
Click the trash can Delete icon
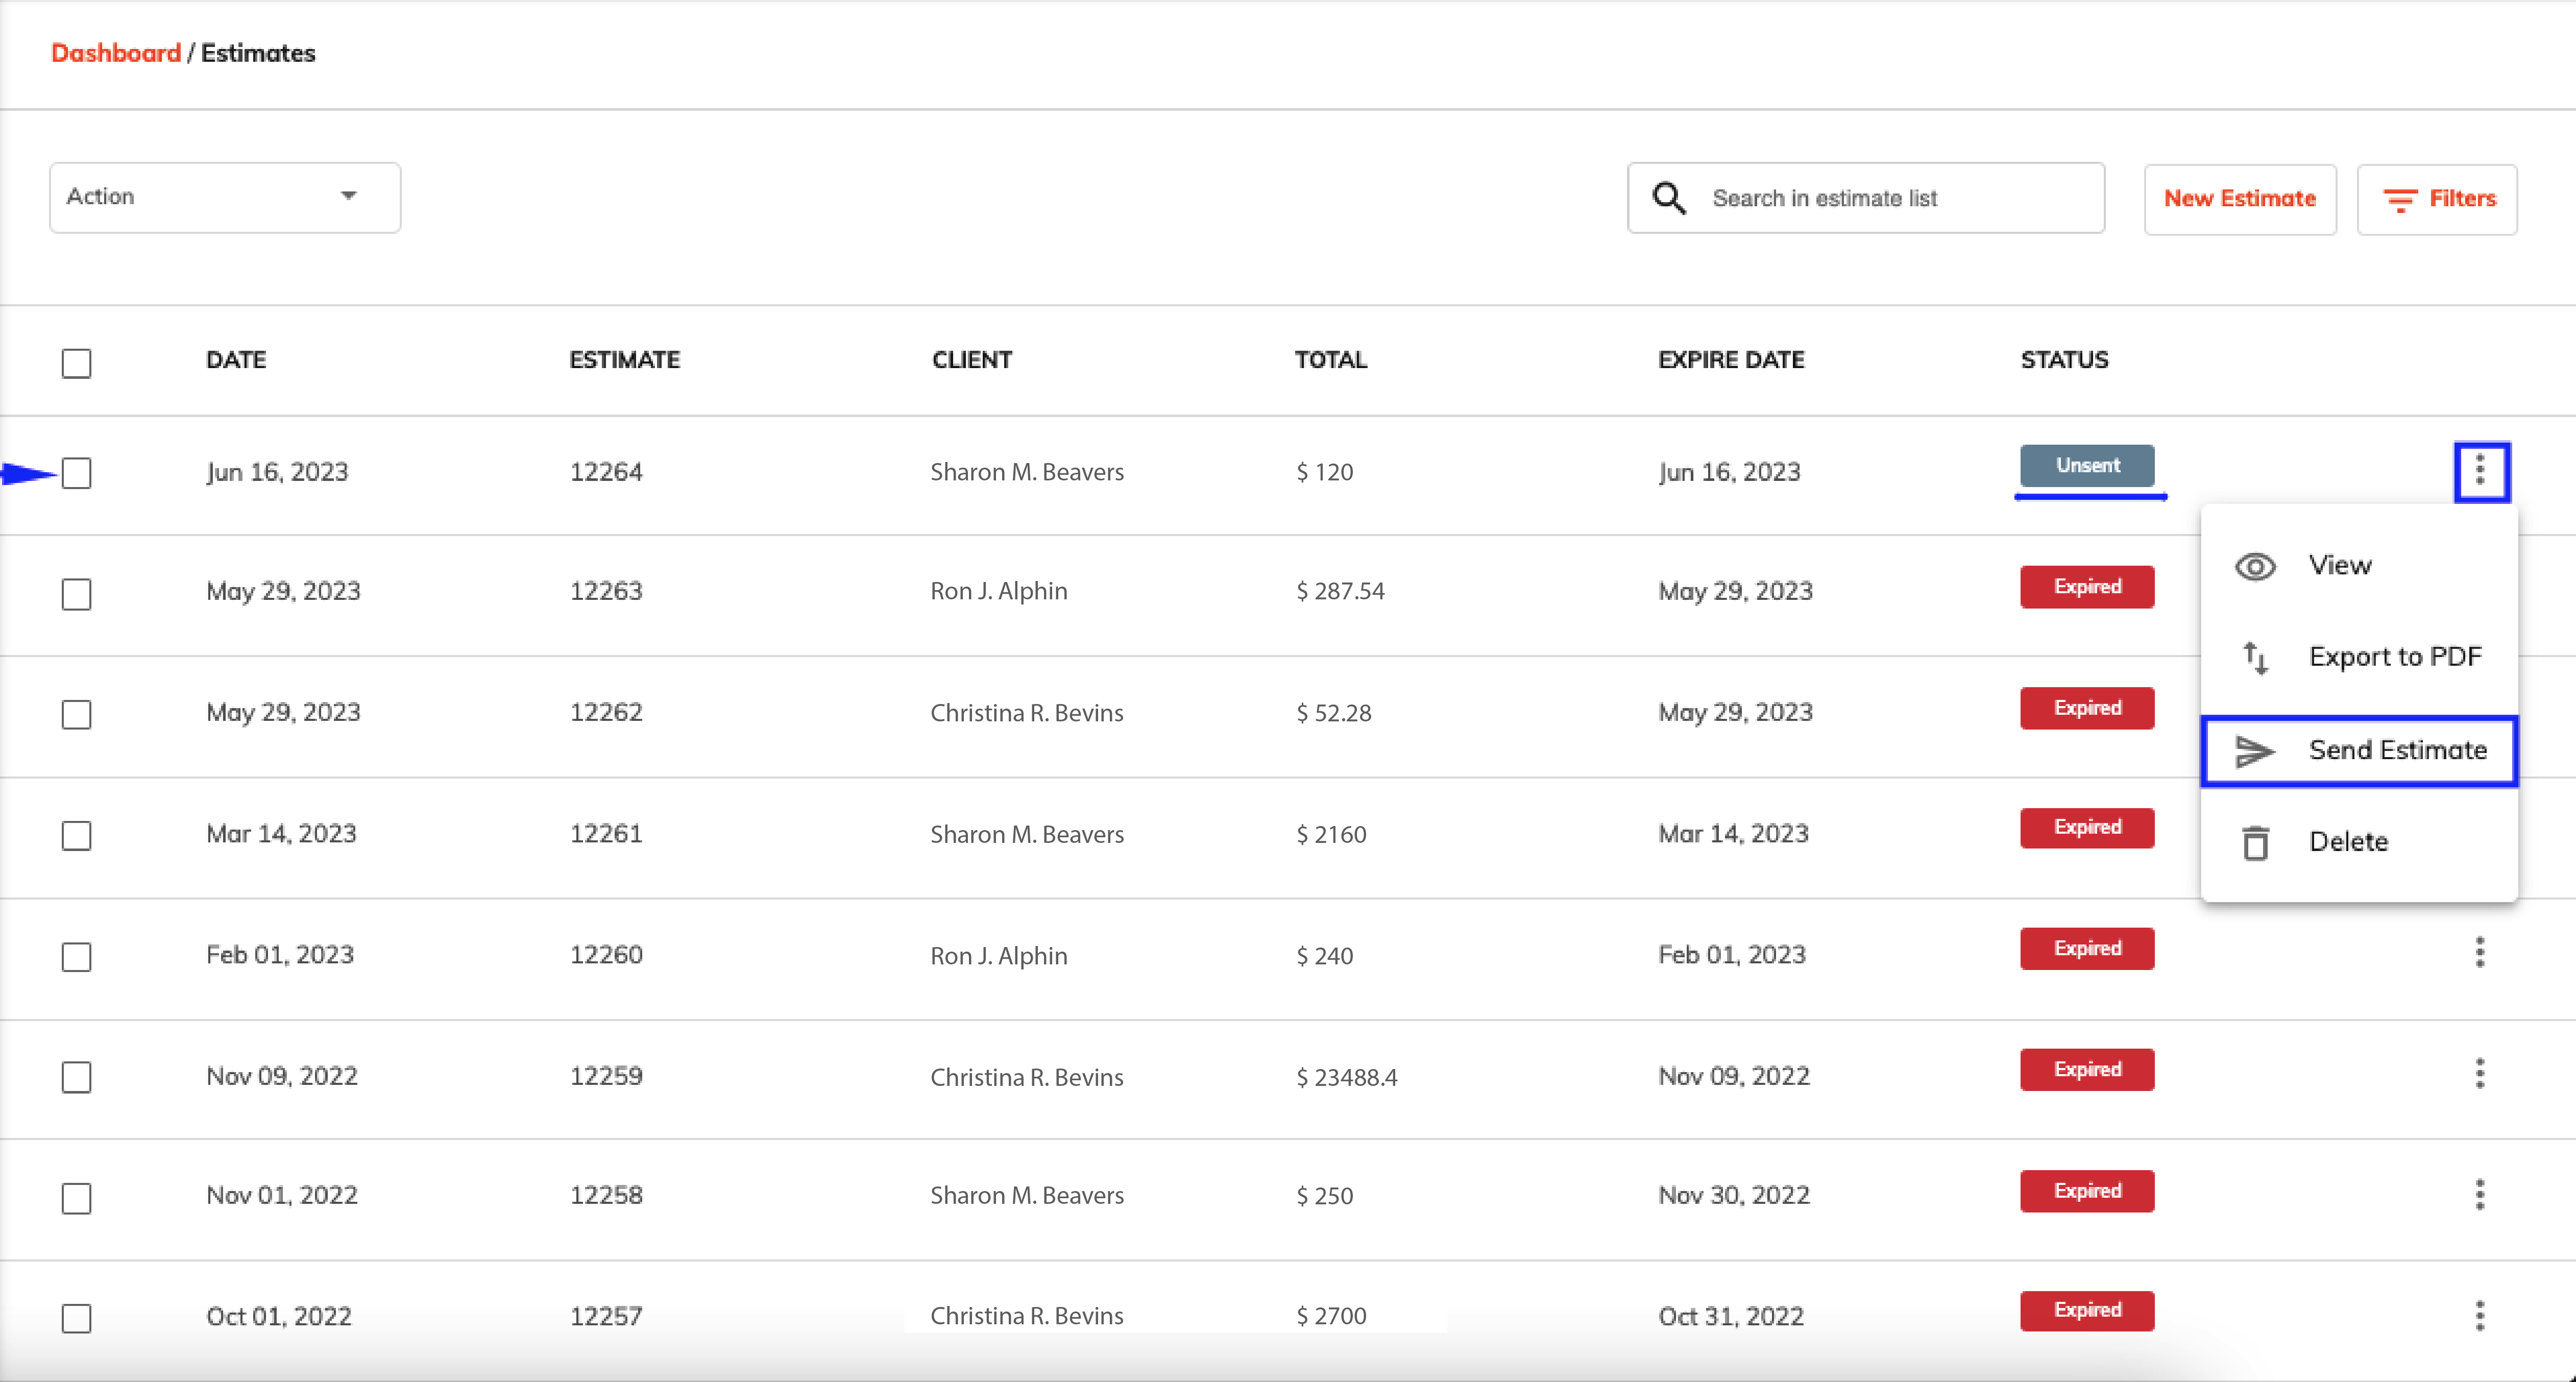(2255, 843)
